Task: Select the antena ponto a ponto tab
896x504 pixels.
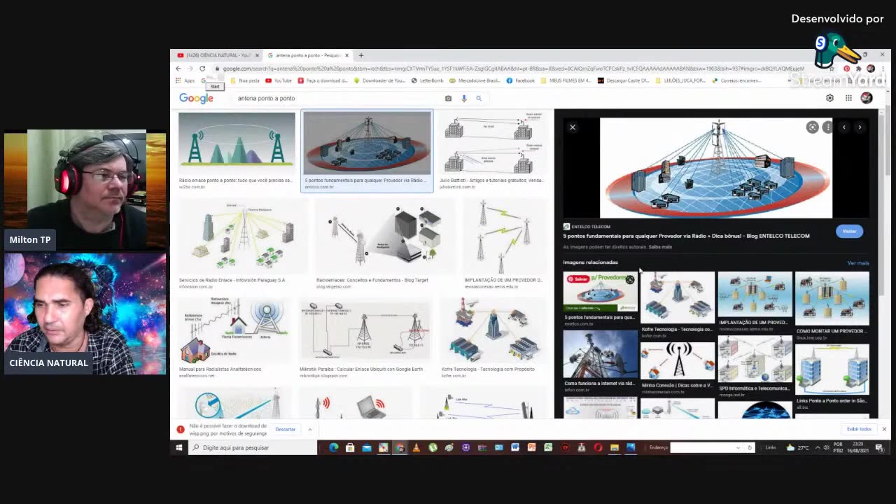Action: (307, 55)
